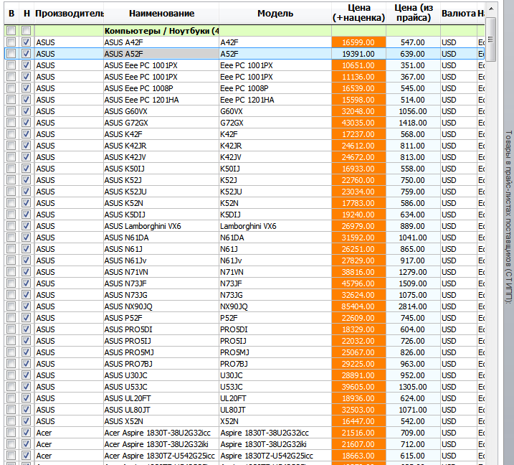Click the Валюта column header
Screen dimensions: 514x465
coord(458,14)
